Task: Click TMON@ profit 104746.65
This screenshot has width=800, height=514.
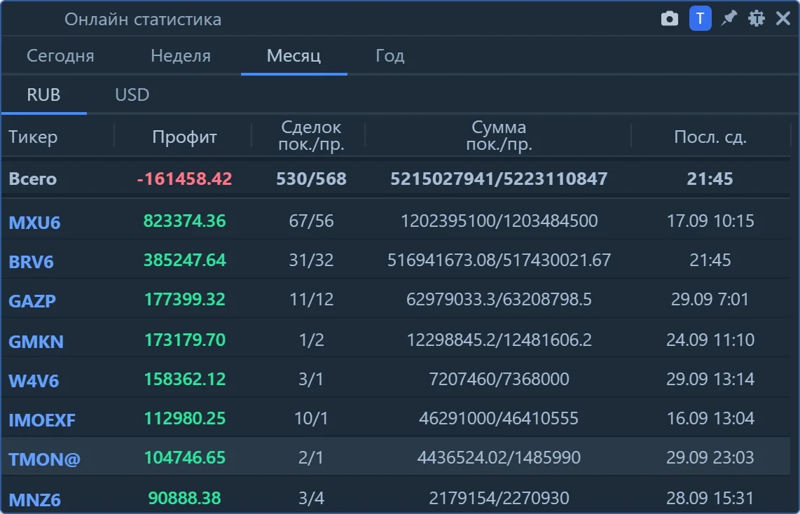Action: tap(185, 458)
